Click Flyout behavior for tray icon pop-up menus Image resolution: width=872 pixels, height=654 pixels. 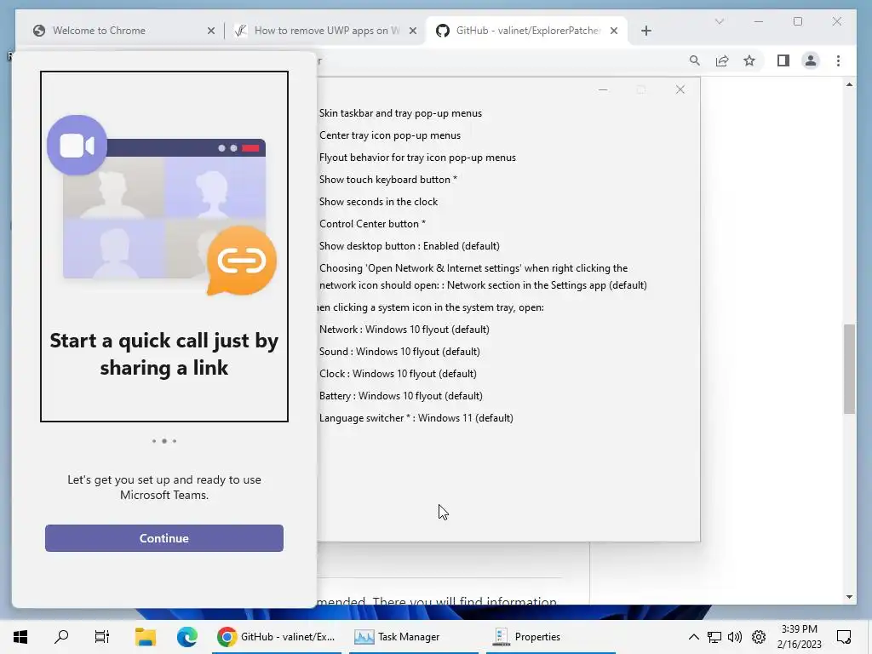tap(417, 158)
